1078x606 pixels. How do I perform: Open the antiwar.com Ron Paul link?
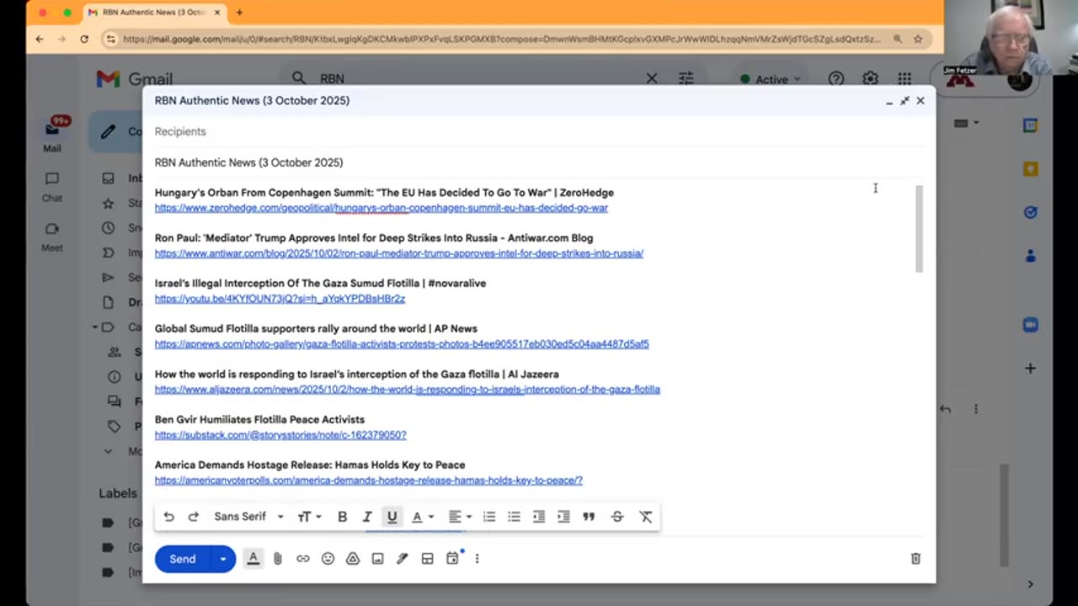click(399, 253)
